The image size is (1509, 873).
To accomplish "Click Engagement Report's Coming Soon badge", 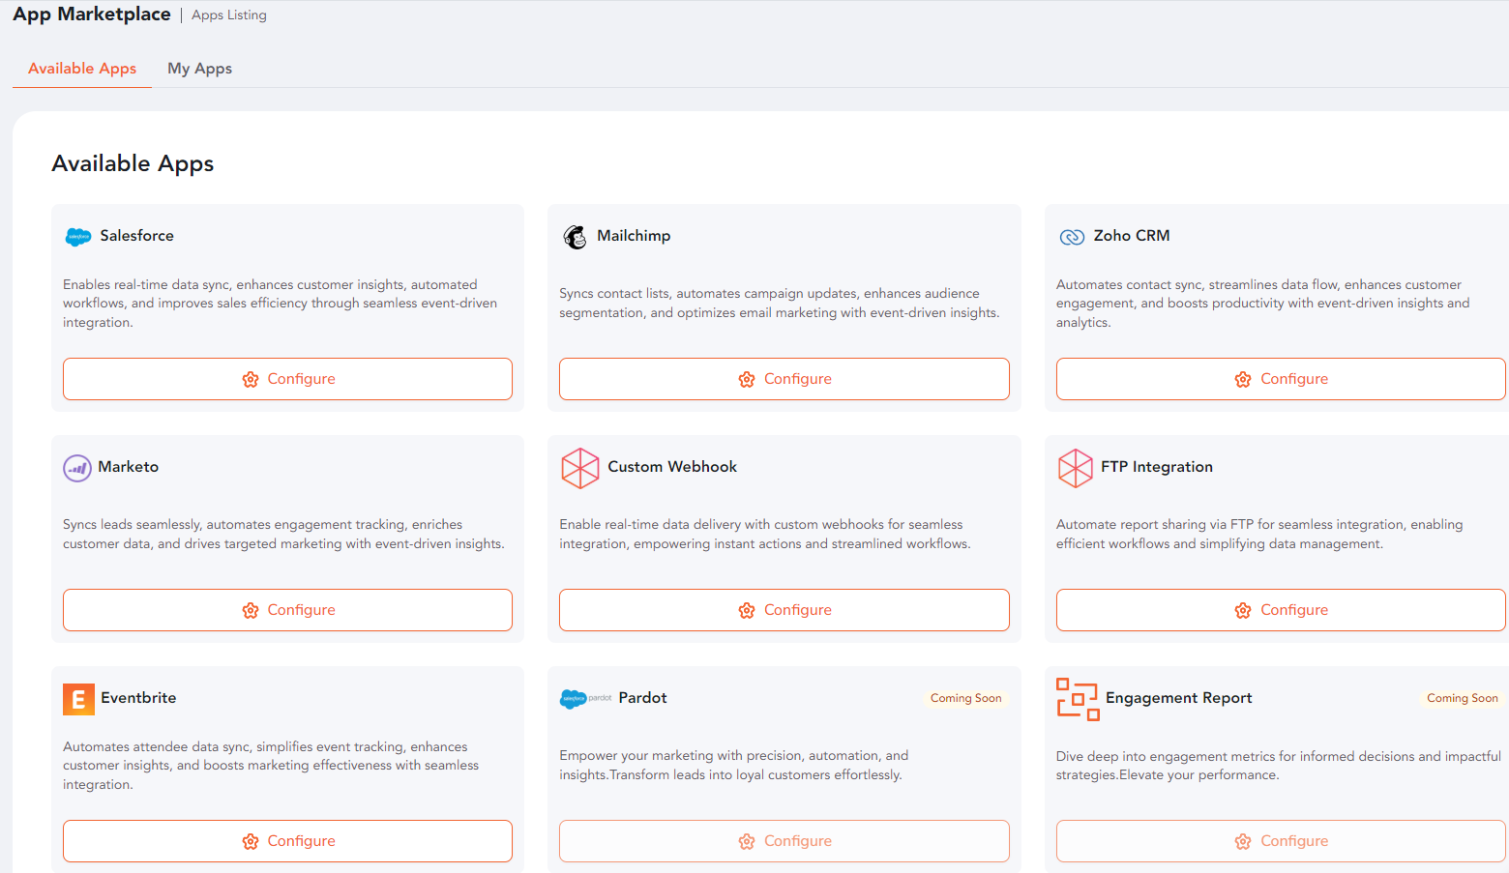I will tap(1463, 698).
